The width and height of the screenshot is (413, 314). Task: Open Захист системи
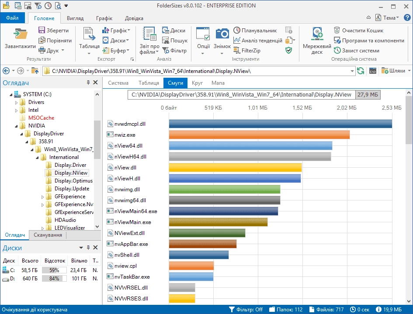click(x=356, y=50)
